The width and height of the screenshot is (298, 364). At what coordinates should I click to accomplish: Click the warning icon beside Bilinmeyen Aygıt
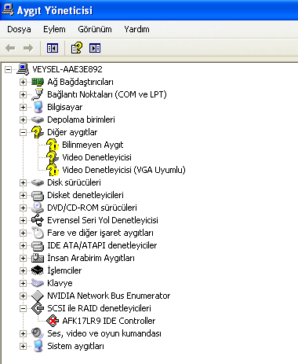pyautogui.click(x=53, y=145)
